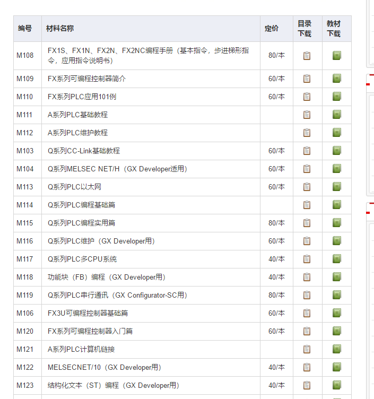Open catalog icon for Q系列PLC以太网
The image size is (374, 399).
307,187
